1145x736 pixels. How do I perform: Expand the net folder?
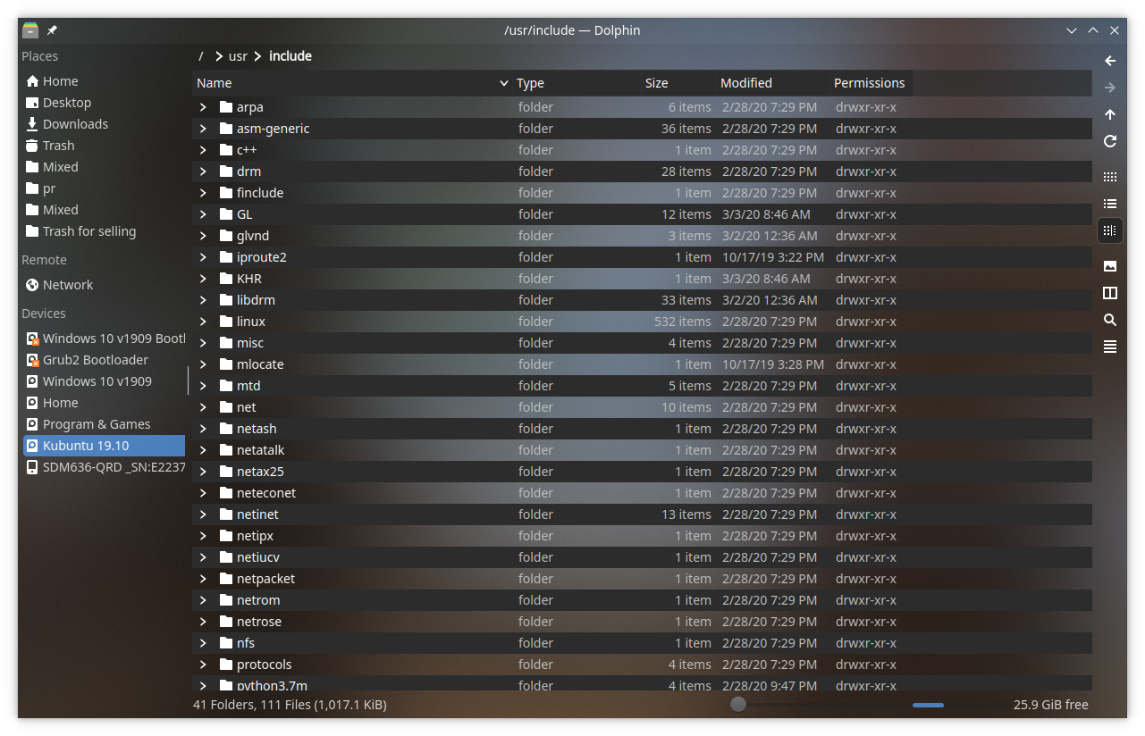pos(203,407)
